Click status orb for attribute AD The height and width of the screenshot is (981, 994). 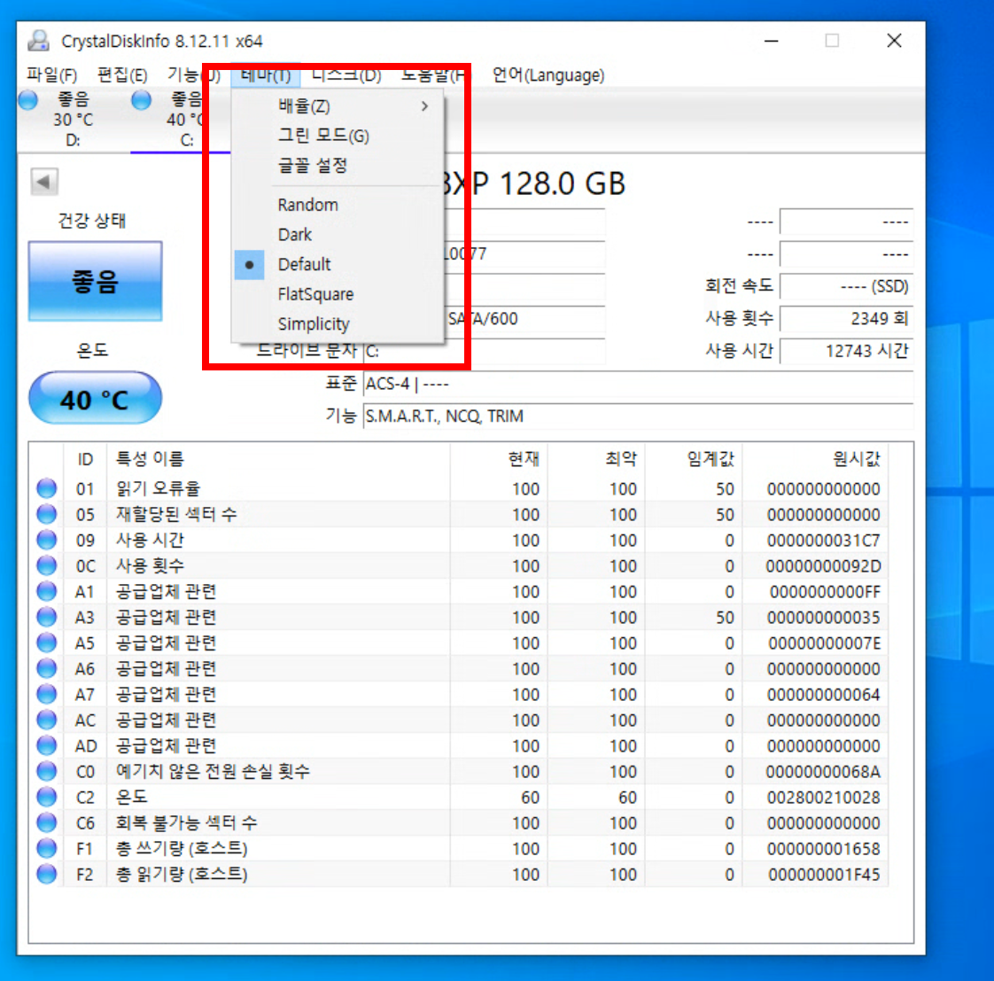click(x=46, y=745)
